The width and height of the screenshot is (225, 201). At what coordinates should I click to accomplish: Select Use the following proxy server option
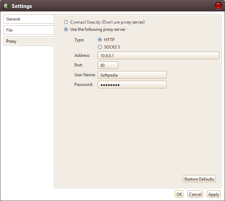[66, 29]
